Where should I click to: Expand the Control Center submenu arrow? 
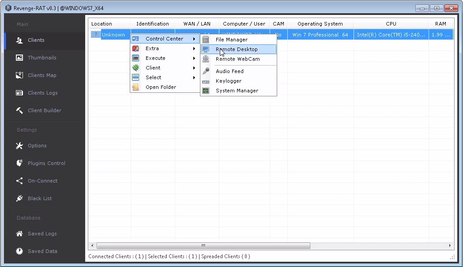point(194,39)
